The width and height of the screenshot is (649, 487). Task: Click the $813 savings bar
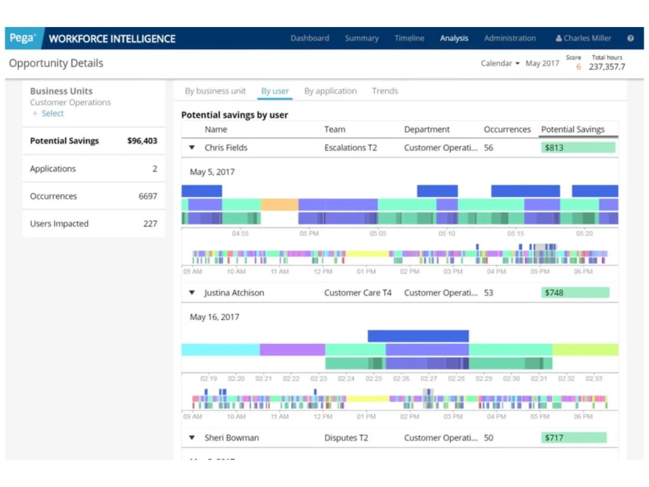coord(578,147)
